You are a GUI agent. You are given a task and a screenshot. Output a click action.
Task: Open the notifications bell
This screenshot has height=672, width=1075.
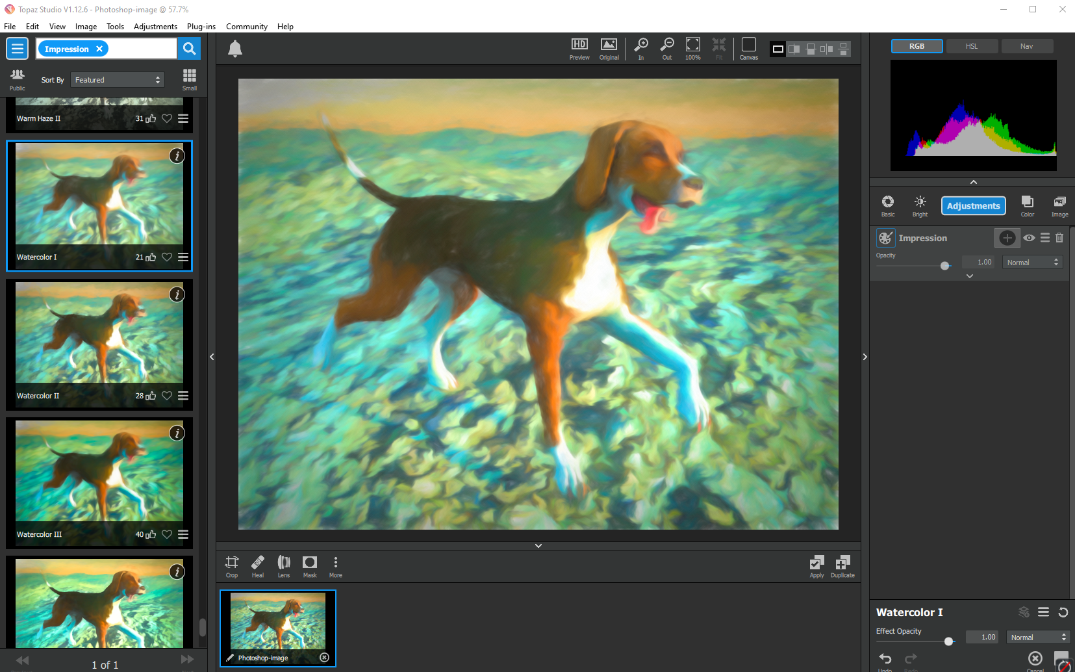pyautogui.click(x=235, y=49)
